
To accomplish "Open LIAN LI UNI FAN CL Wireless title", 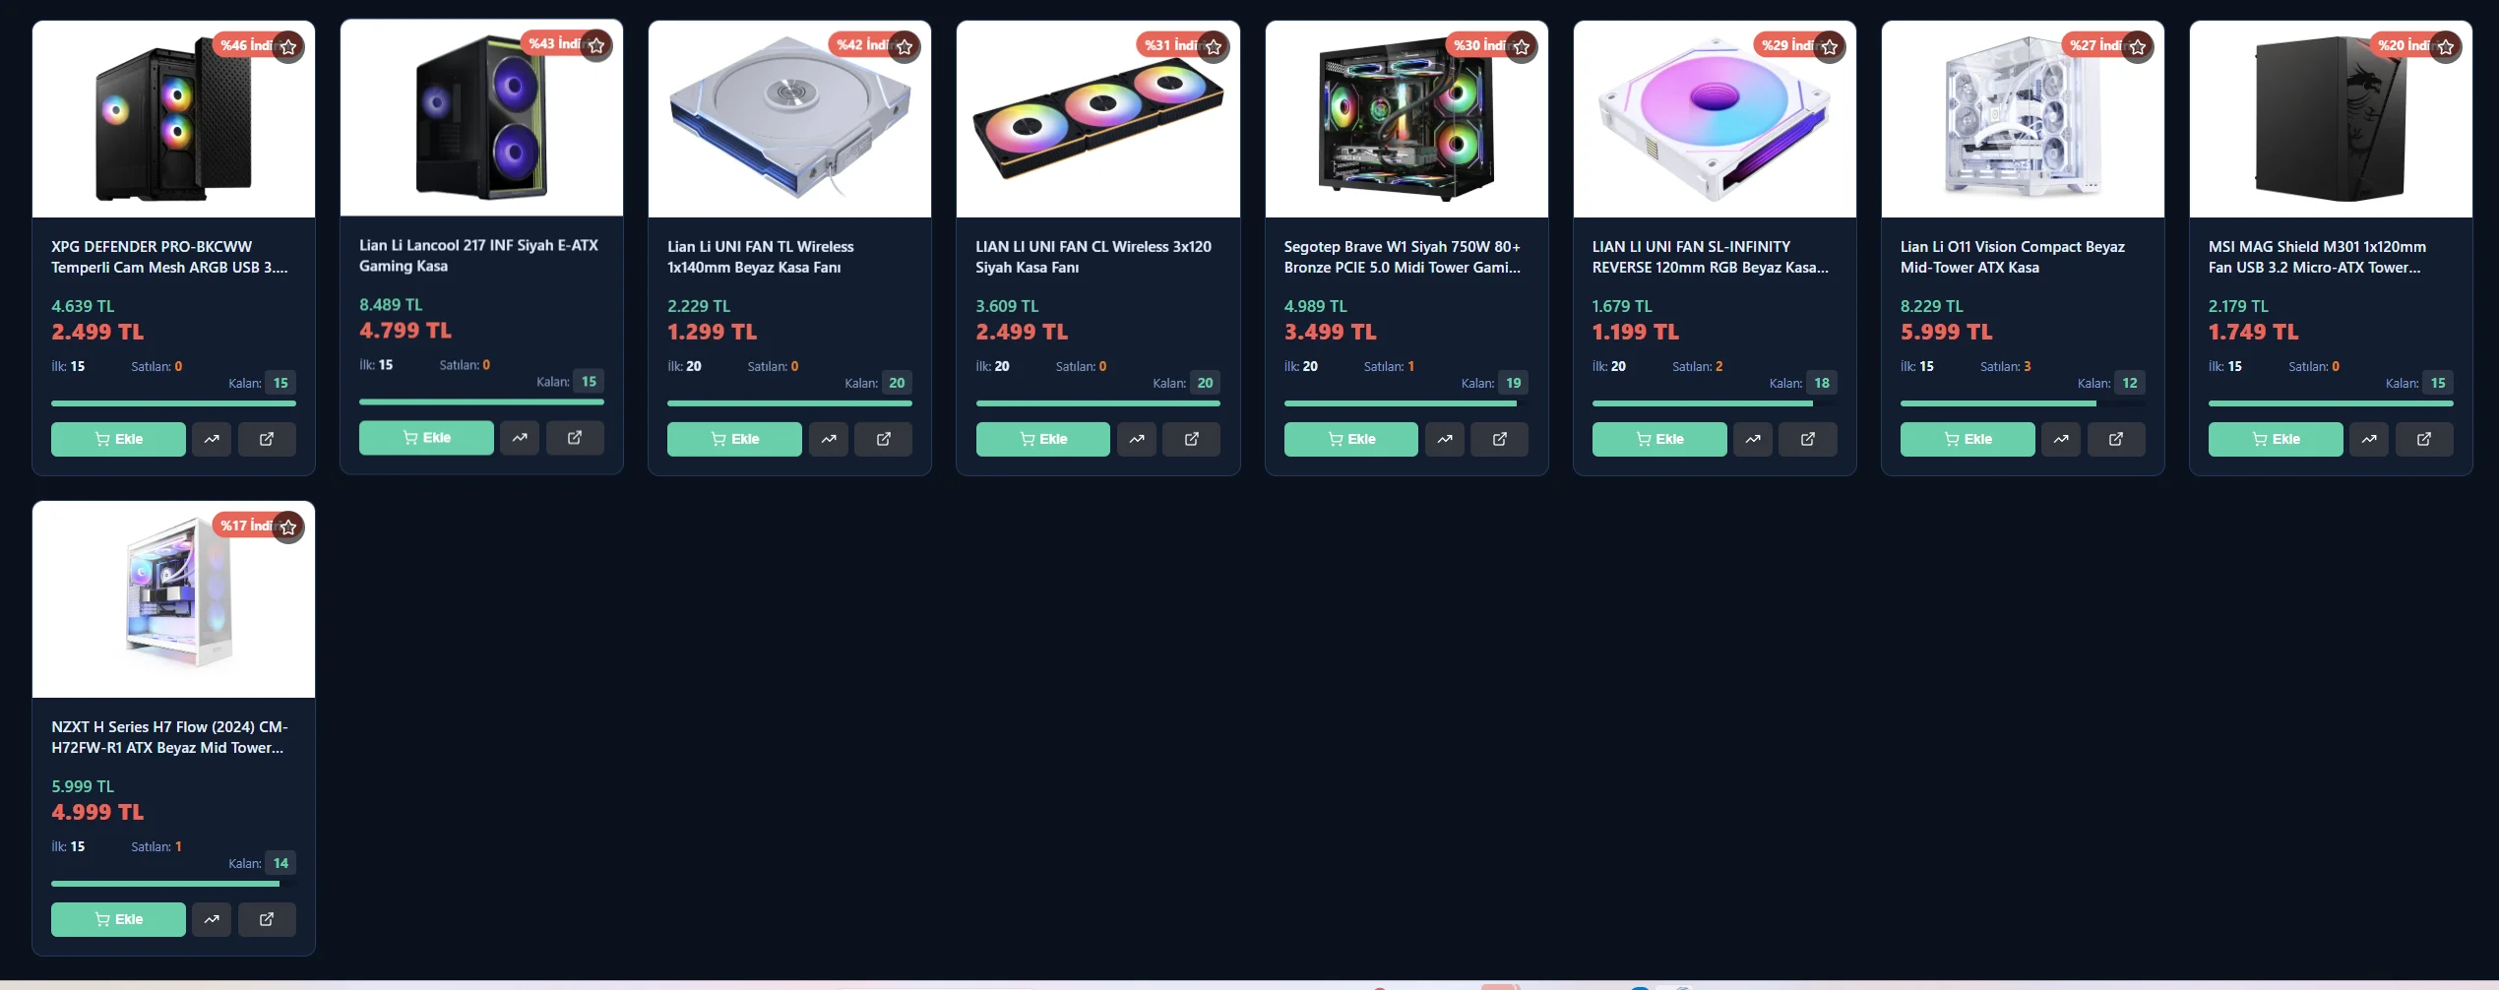I will 1093,257.
